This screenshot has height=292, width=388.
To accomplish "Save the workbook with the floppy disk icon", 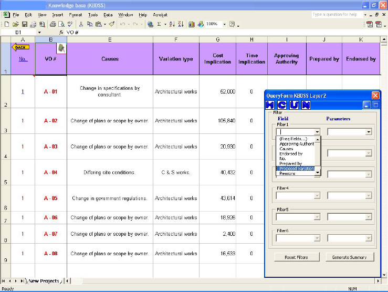I will [x=24, y=24].
